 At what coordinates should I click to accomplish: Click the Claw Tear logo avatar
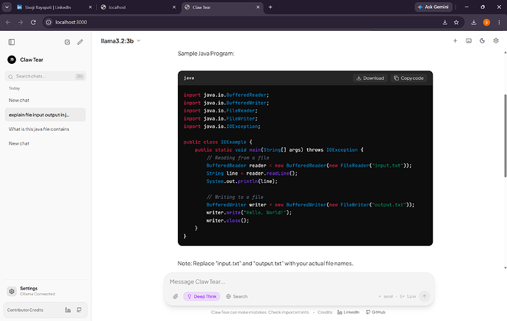[x=12, y=59]
